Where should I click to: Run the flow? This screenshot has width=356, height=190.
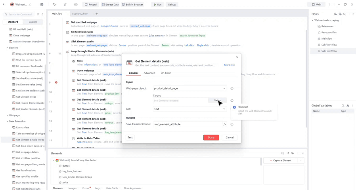157,4
